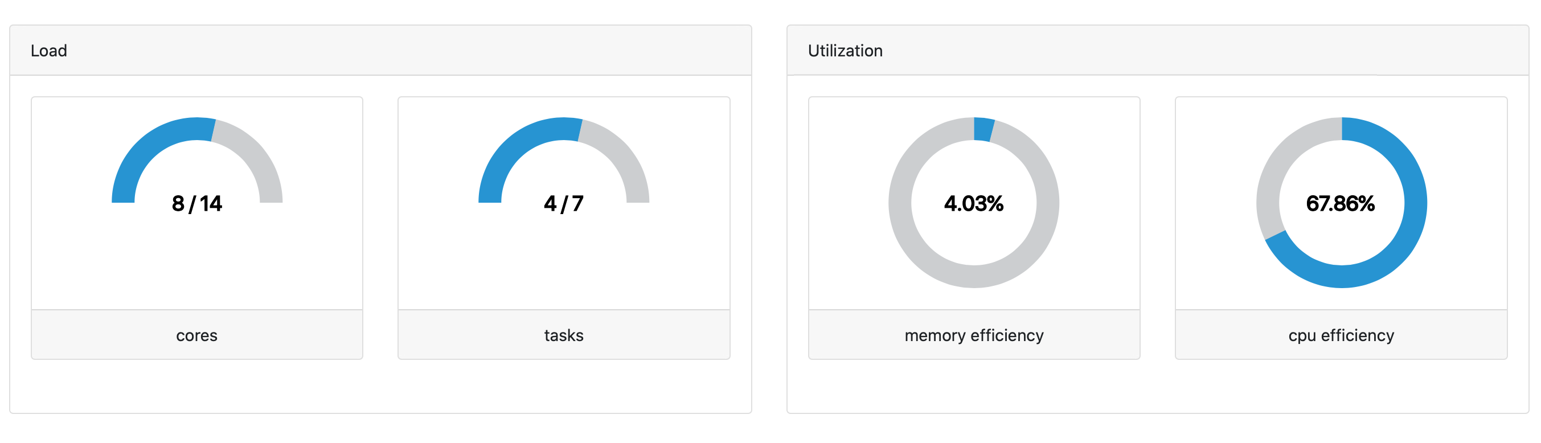
Task: Click the Load panel title
Action: click(x=48, y=51)
